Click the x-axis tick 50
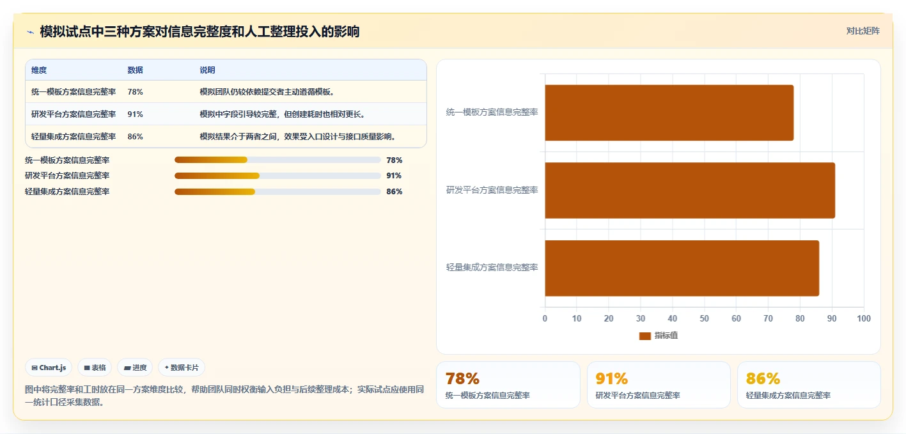This screenshot has height=434, width=906. pyautogui.click(x=704, y=318)
